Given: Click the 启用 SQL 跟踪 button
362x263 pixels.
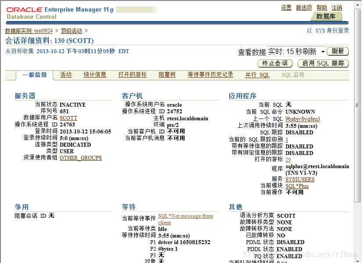Looking at the screenshot, I should (323, 63).
